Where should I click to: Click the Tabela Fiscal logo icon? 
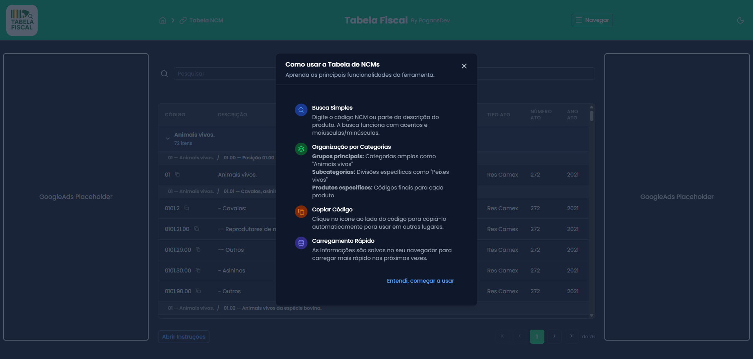tap(22, 20)
